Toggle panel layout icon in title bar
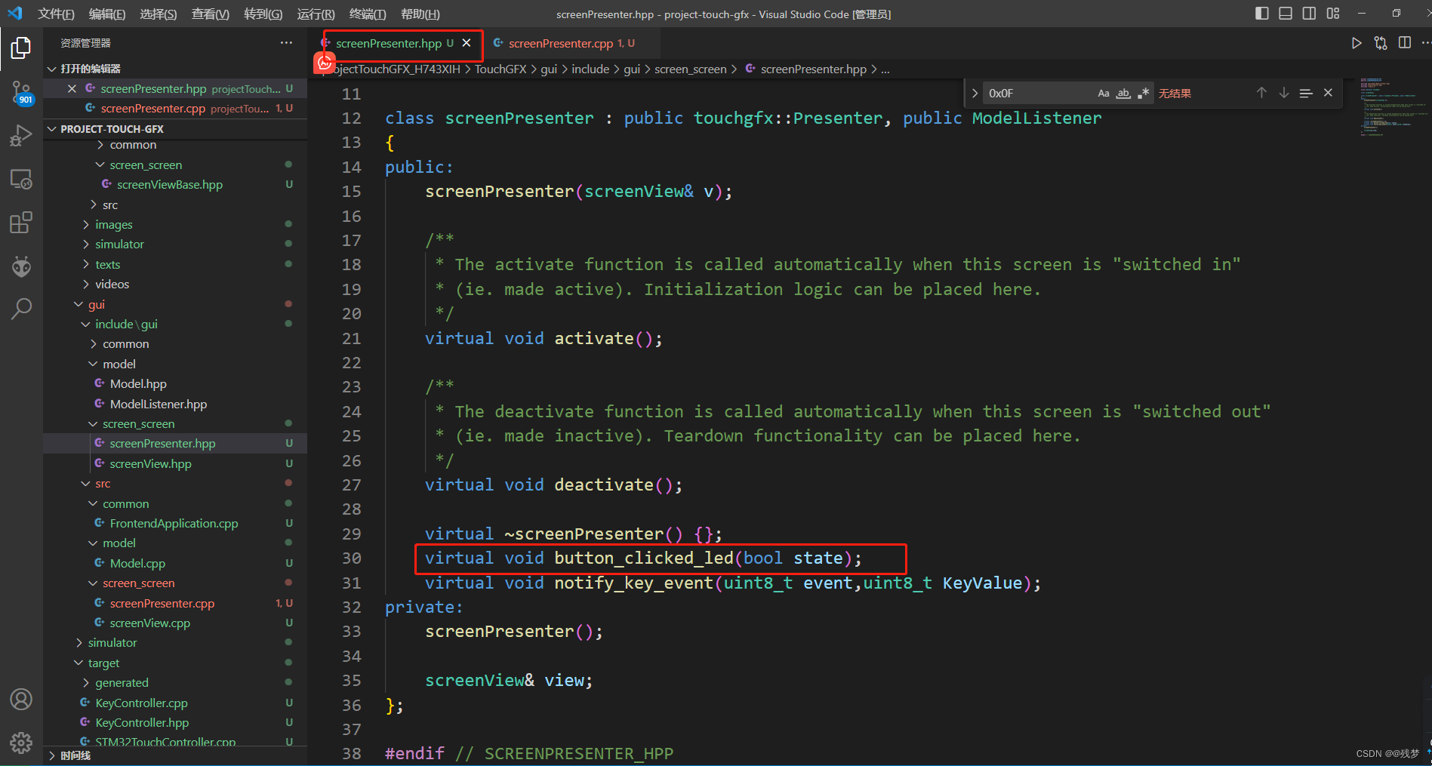 pos(1286,14)
